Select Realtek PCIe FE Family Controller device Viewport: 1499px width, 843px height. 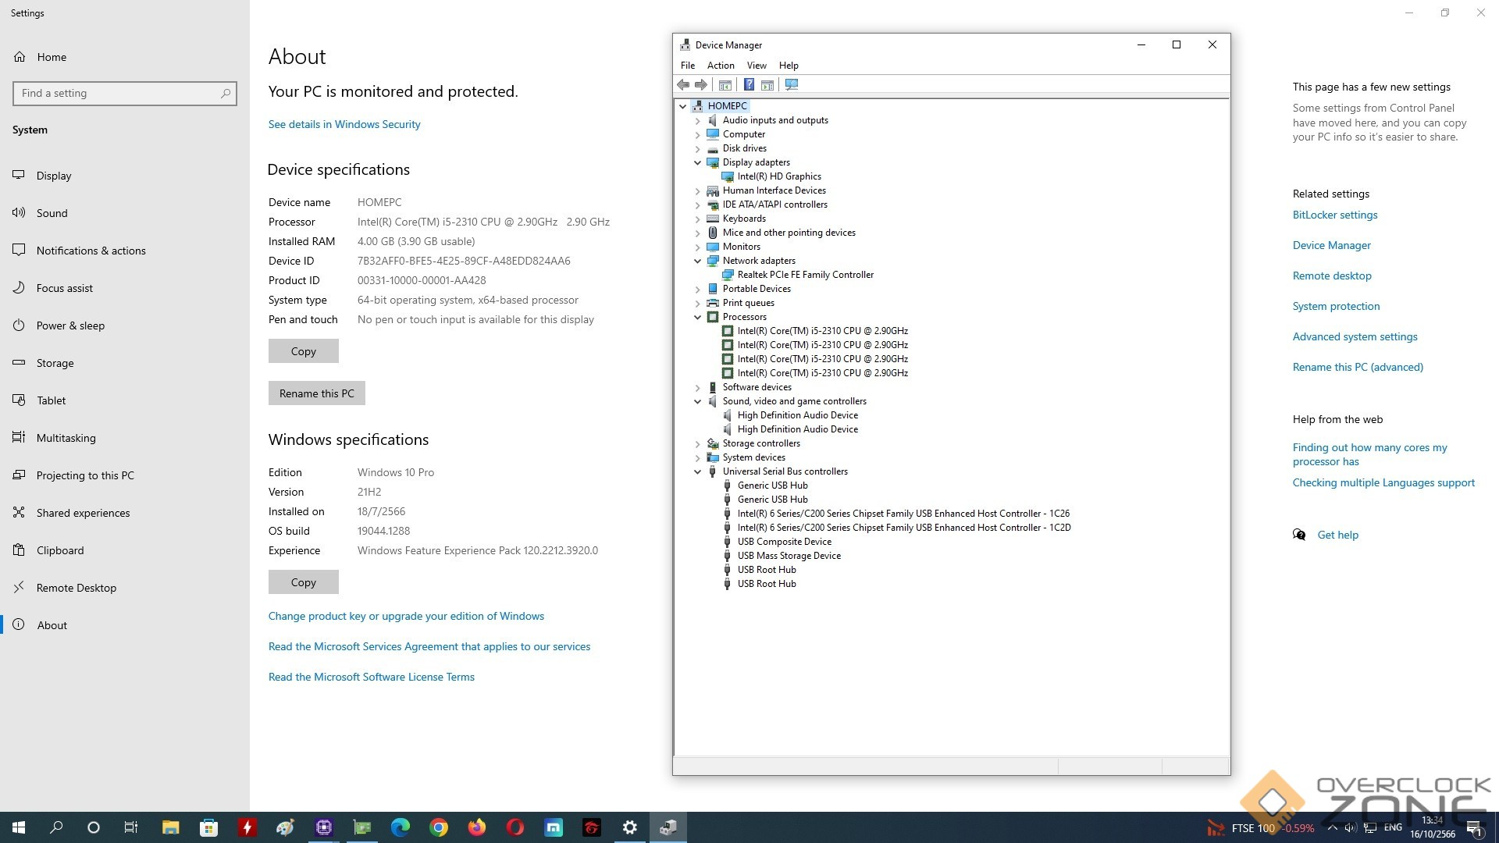pyautogui.click(x=805, y=275)
